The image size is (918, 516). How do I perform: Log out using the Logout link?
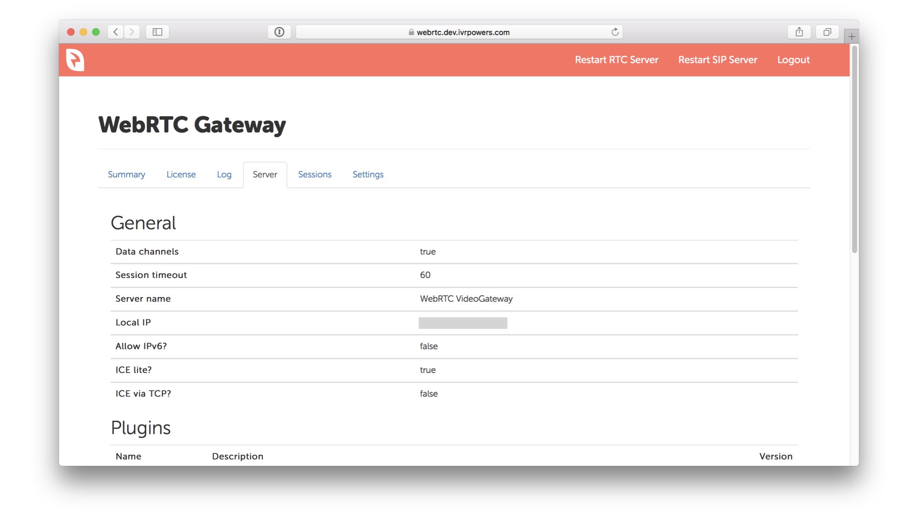coord(793,60)
